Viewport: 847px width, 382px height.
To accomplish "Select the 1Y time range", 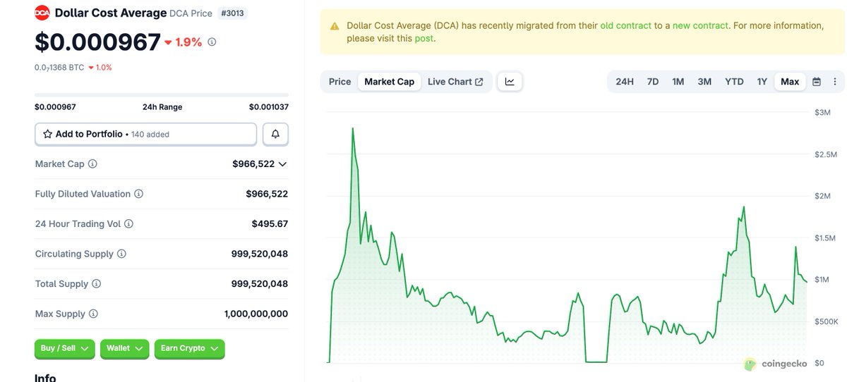I will click(x=762, y=82).
